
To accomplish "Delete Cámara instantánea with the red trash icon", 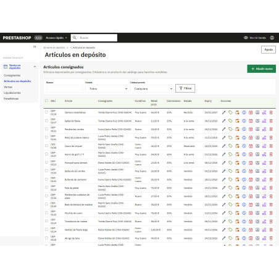I will click(x=271, y=112).
